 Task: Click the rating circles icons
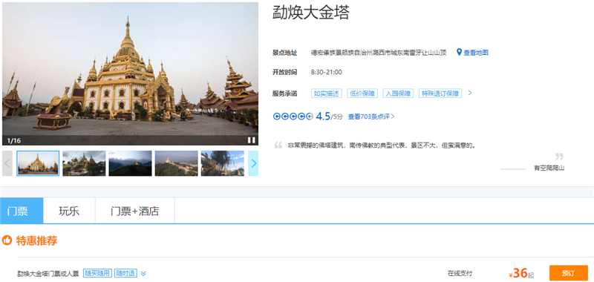[293, 117]
